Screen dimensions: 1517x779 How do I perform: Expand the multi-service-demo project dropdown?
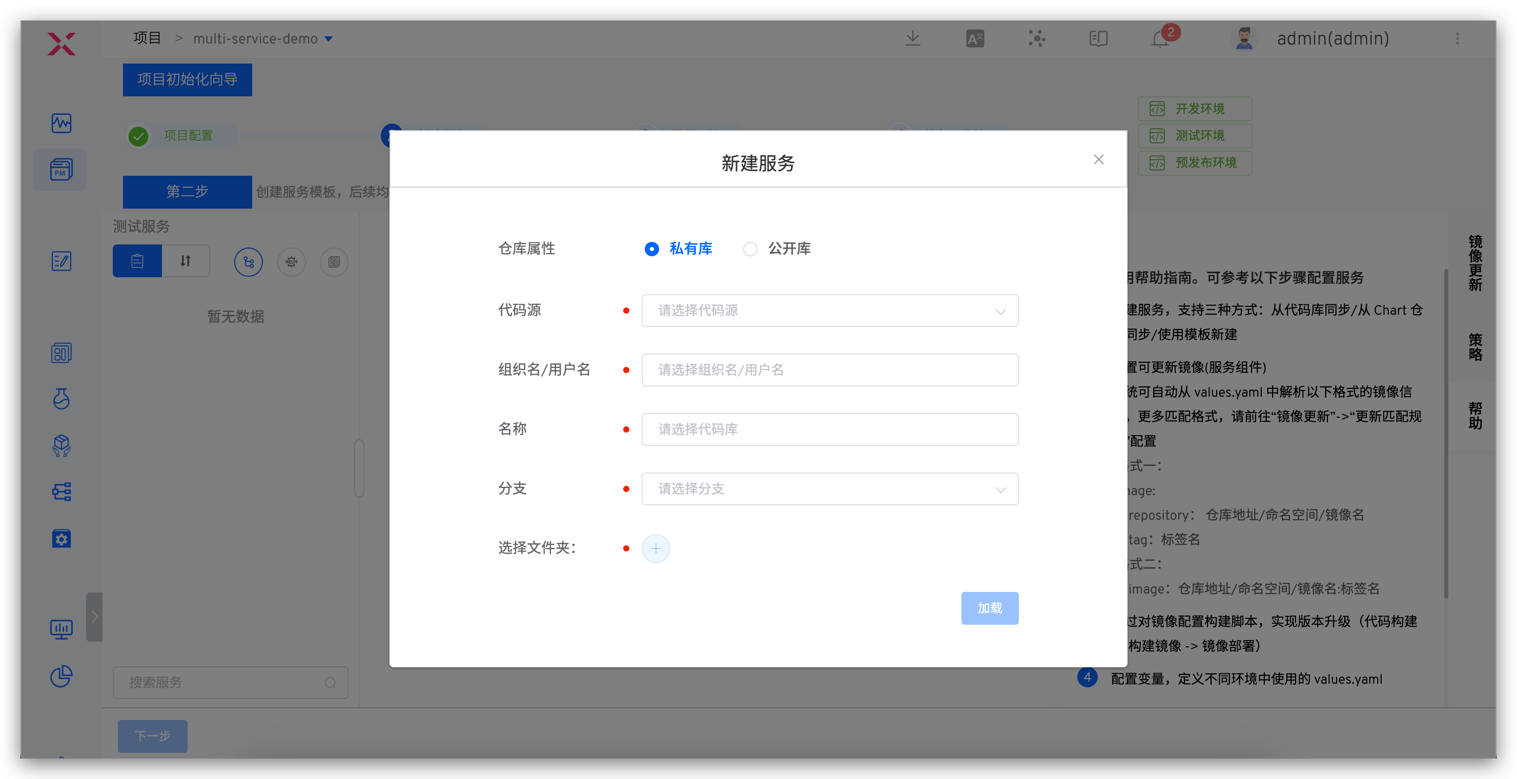329,38
